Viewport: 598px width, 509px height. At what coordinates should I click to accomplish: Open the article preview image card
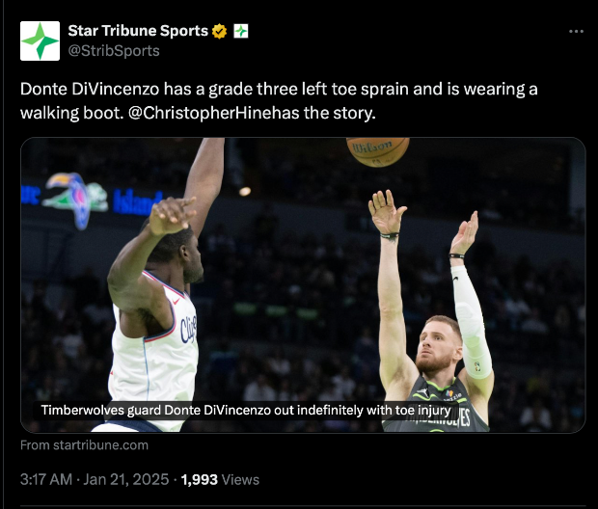coord(303,284)
